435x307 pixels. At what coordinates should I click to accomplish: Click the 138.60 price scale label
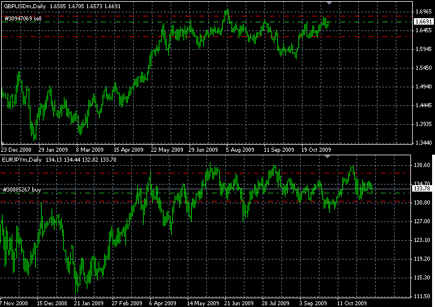pos(422,165)
